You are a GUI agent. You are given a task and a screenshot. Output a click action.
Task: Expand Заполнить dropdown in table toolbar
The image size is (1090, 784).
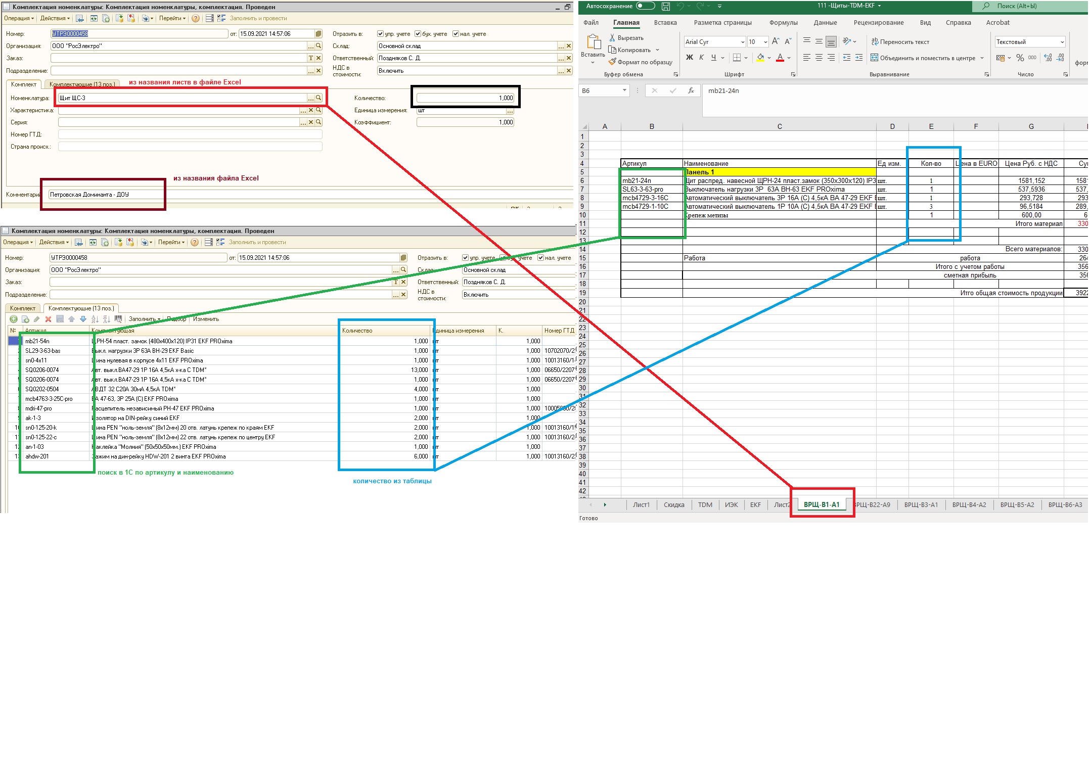point(159,319)
